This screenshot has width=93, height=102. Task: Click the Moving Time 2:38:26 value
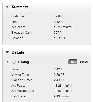click(59, 75)
